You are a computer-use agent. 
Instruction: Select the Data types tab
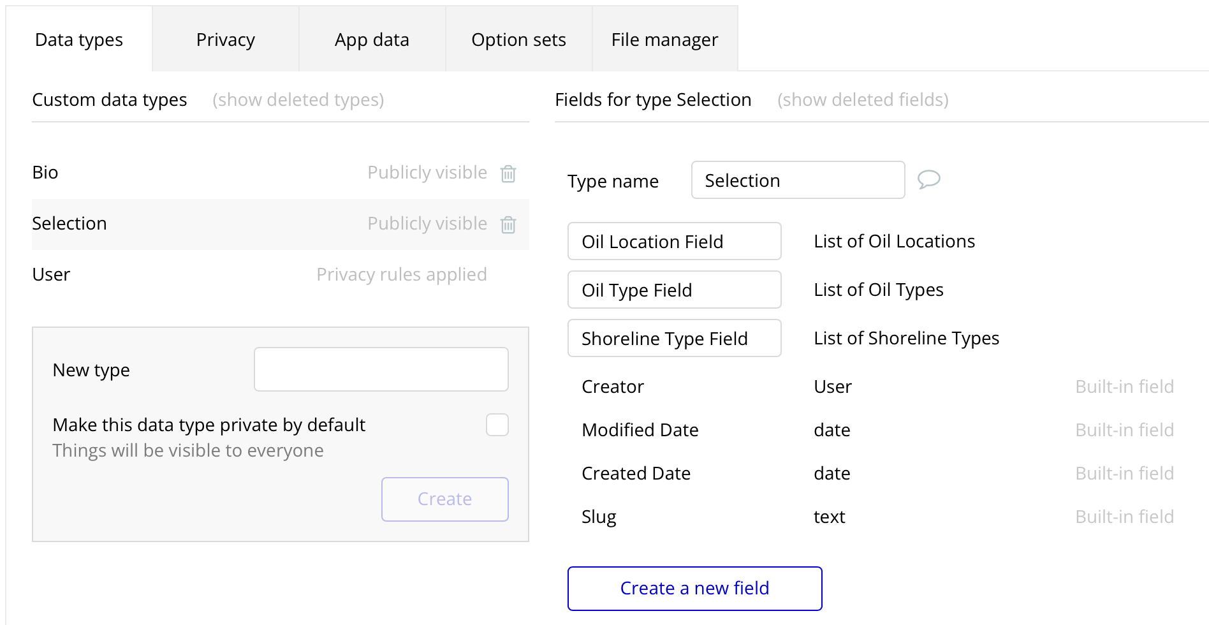point(79,39)
